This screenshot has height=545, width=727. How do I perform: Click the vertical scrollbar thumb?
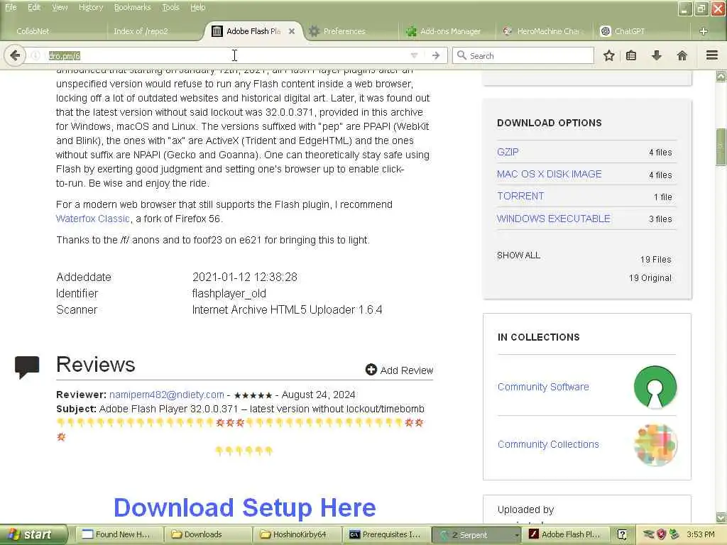click(721, 147)
